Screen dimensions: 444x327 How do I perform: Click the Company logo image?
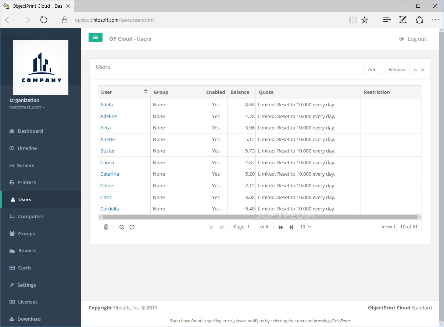[x=41, y=67]
